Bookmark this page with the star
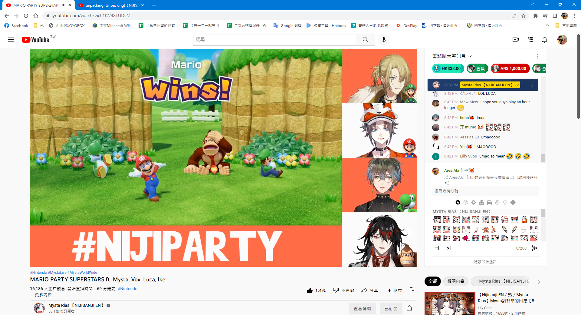The image size is (581, 315). (524, 16)
